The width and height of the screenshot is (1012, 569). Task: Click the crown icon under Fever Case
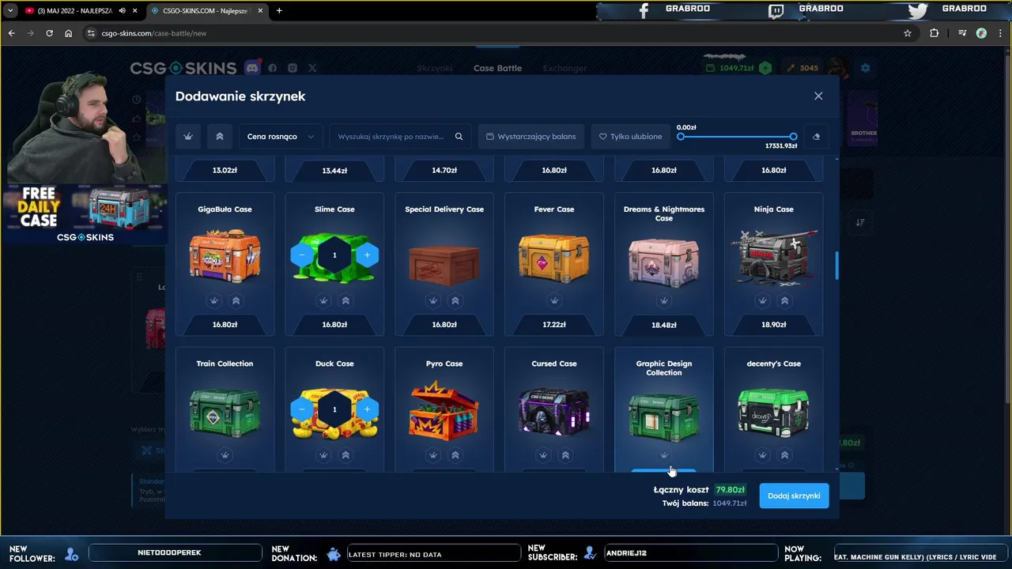pyautogui.click(x=554, y=300)
